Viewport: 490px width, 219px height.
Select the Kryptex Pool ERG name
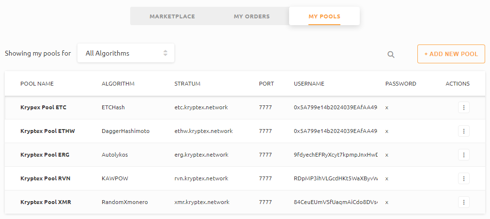(45, 155)
